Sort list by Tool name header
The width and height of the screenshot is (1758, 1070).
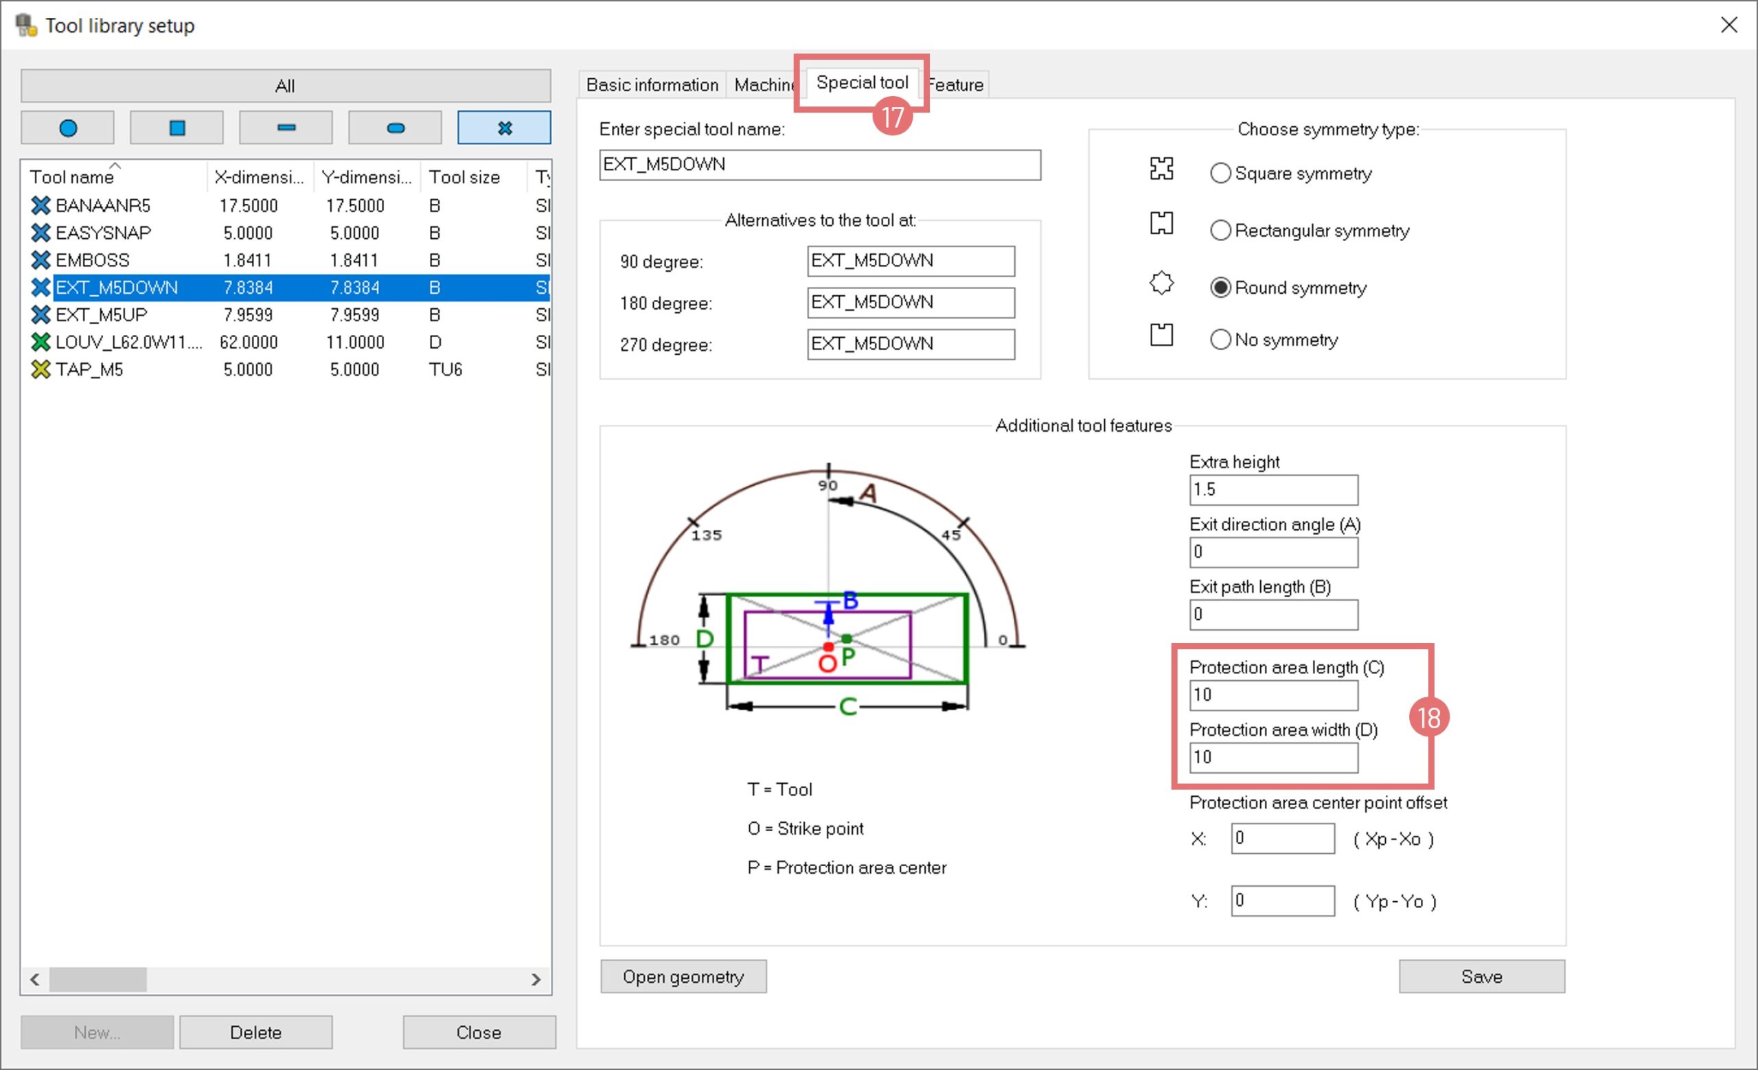[71, 177]
